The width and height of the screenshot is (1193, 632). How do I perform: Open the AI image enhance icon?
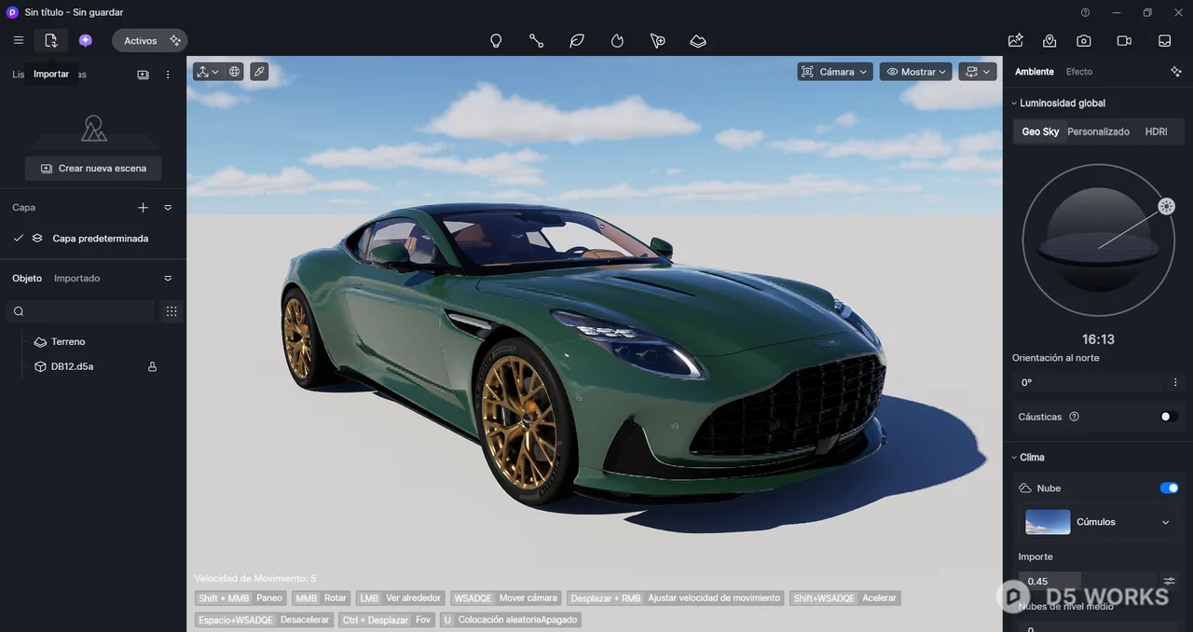(1016, 40)
